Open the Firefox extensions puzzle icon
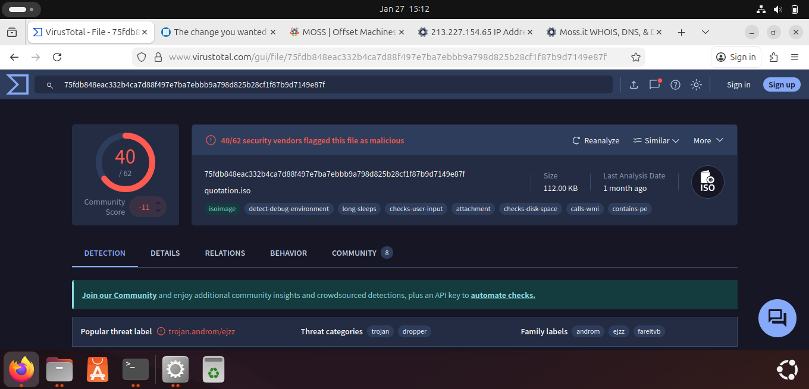This screenshot has height=389, width=809. pyautogui.click(x=773, y=57)
